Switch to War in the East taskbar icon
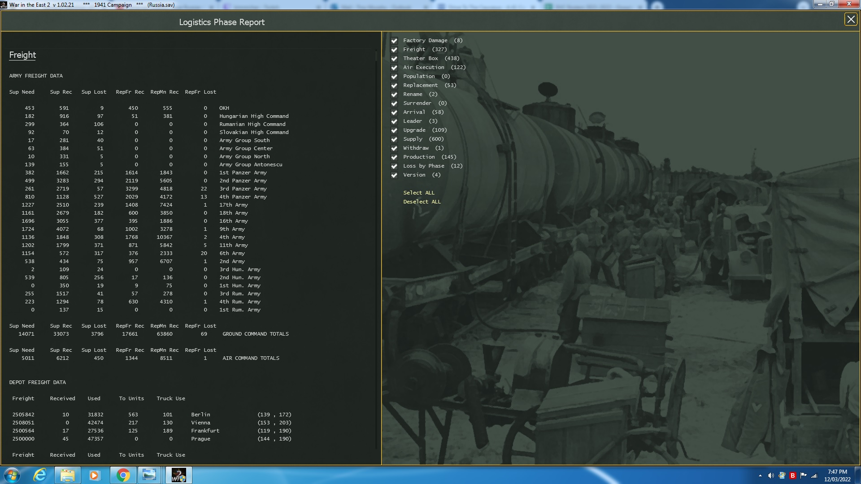Image resolution: width=861 pixels, height=484 pixels. pyautogui.click(x=178, y=475)
